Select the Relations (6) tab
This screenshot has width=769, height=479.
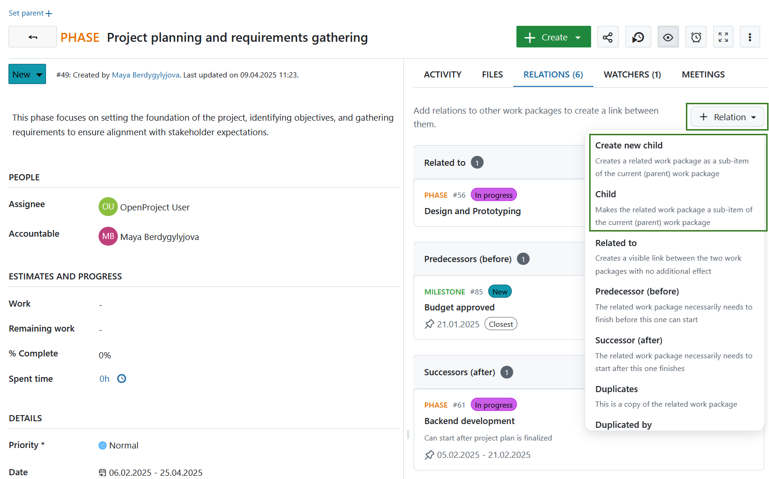553,74
